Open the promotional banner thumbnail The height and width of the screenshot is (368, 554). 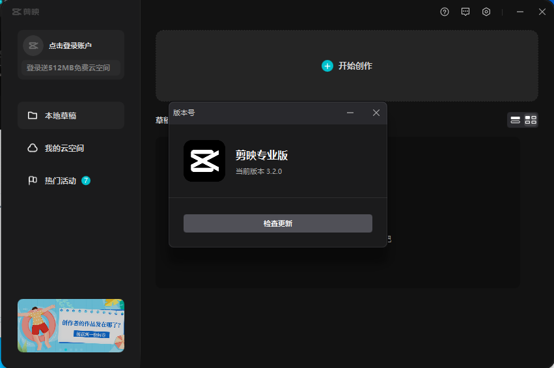click(x=71, y=326)
